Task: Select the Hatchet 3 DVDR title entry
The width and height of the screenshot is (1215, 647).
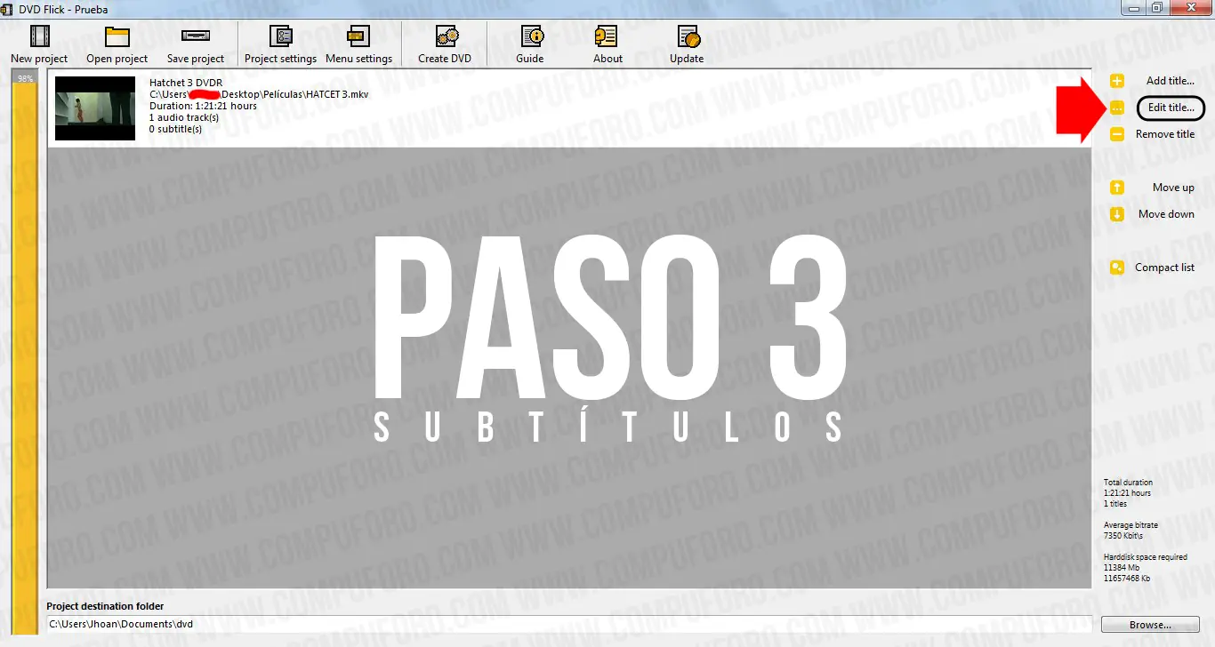Action: [267, 107]
